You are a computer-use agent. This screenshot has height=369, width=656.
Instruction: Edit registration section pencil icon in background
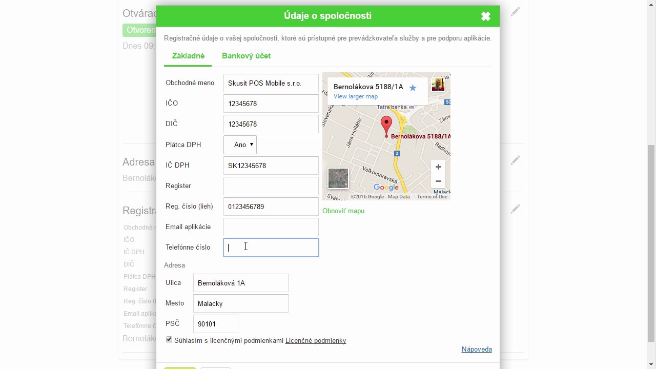pyautogui.click(x=515, y=209)
